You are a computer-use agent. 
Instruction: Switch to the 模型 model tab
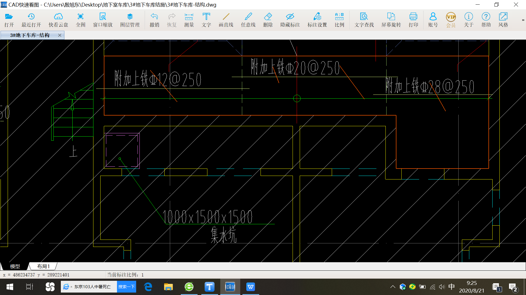tap(15, 266)
